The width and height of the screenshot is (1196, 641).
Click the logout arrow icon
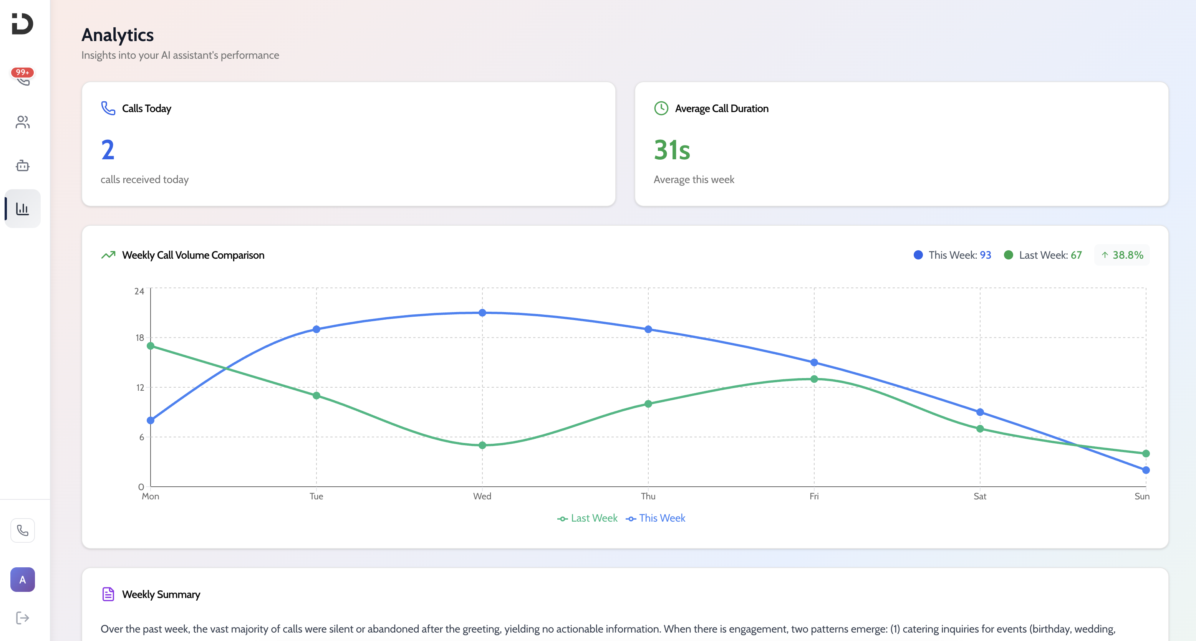22,618
